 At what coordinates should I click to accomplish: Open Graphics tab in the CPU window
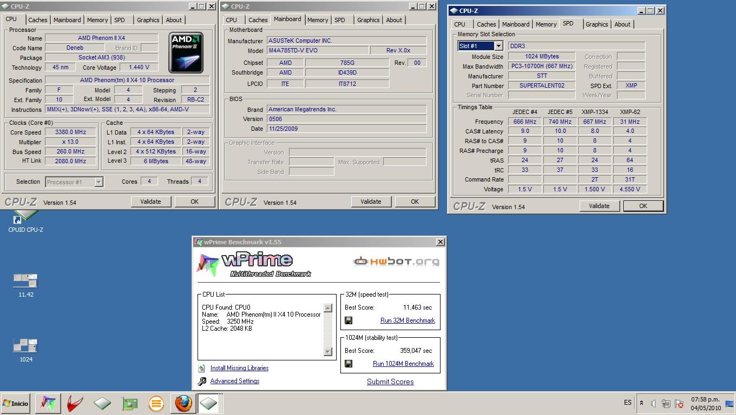[148, 20]
